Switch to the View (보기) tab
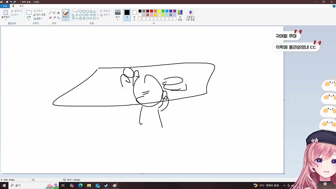 pos(21,6)
